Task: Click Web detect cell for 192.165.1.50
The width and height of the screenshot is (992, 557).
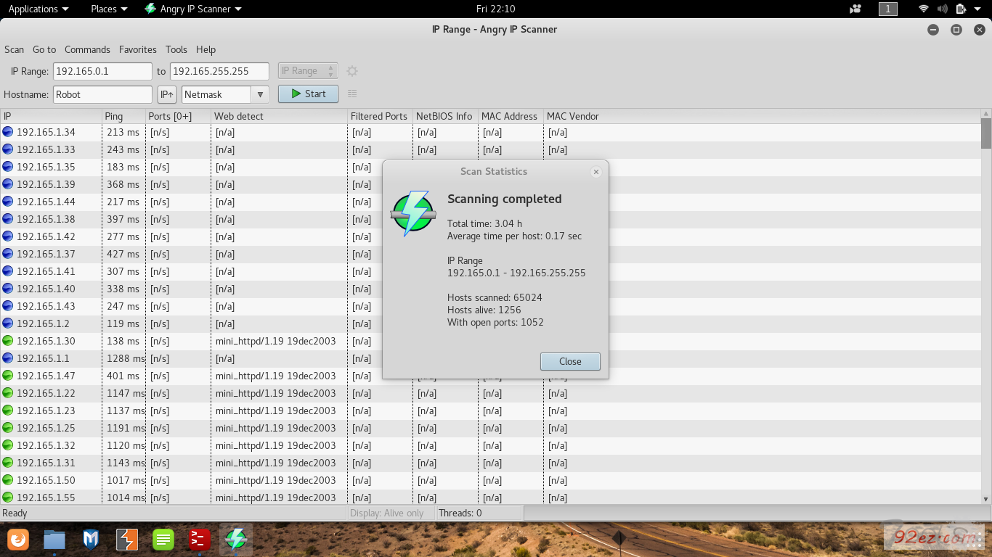Action: point(280,480)
